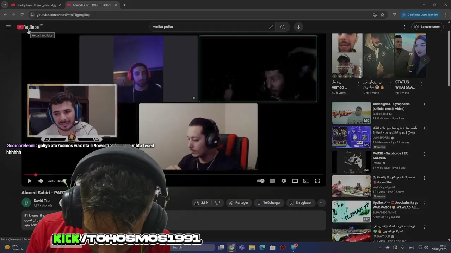Click the Télécharger button

click(269, 203)
